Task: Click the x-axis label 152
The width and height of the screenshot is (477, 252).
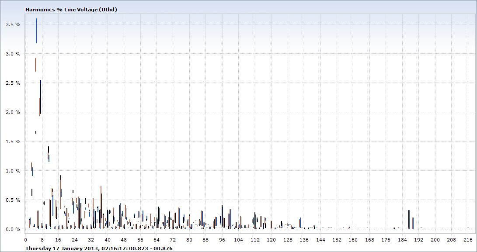Action: click(337, 240)
